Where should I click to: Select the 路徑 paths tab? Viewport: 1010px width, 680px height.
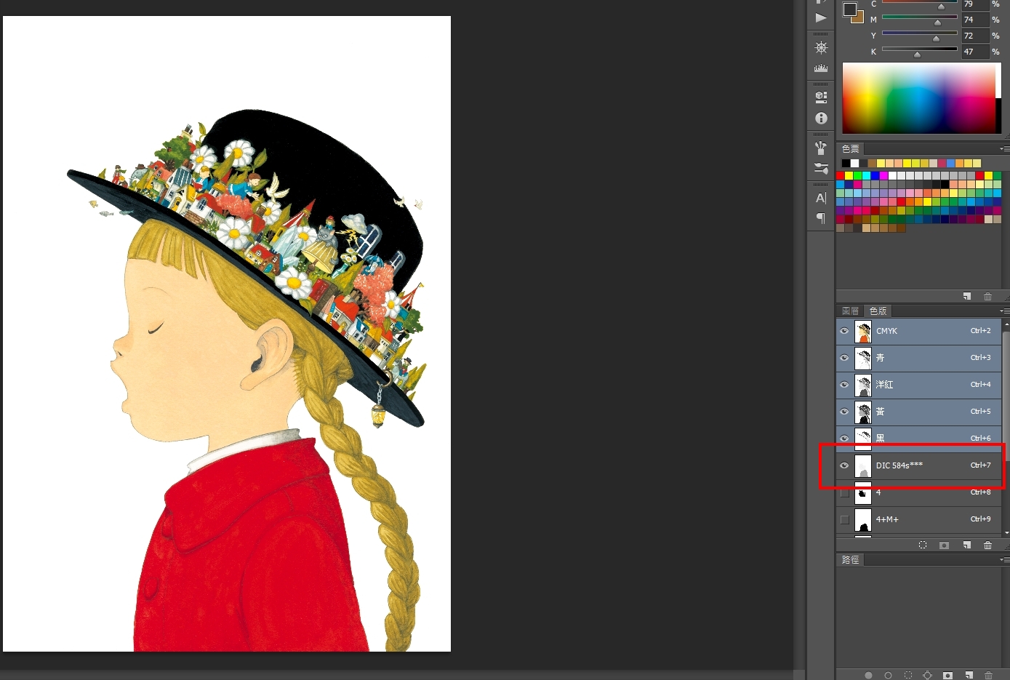pyautogui.click(x=851, y=559)
